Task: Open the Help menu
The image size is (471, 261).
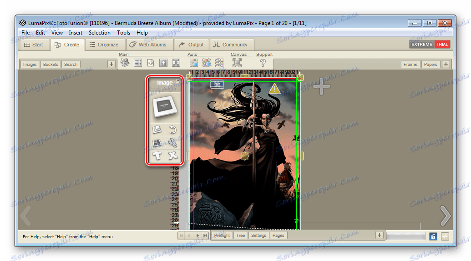Action: pyautogui.click(x=142, y=33)
